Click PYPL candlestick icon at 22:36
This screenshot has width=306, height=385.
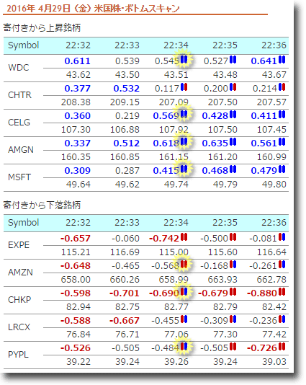click(x=282, y=347)
